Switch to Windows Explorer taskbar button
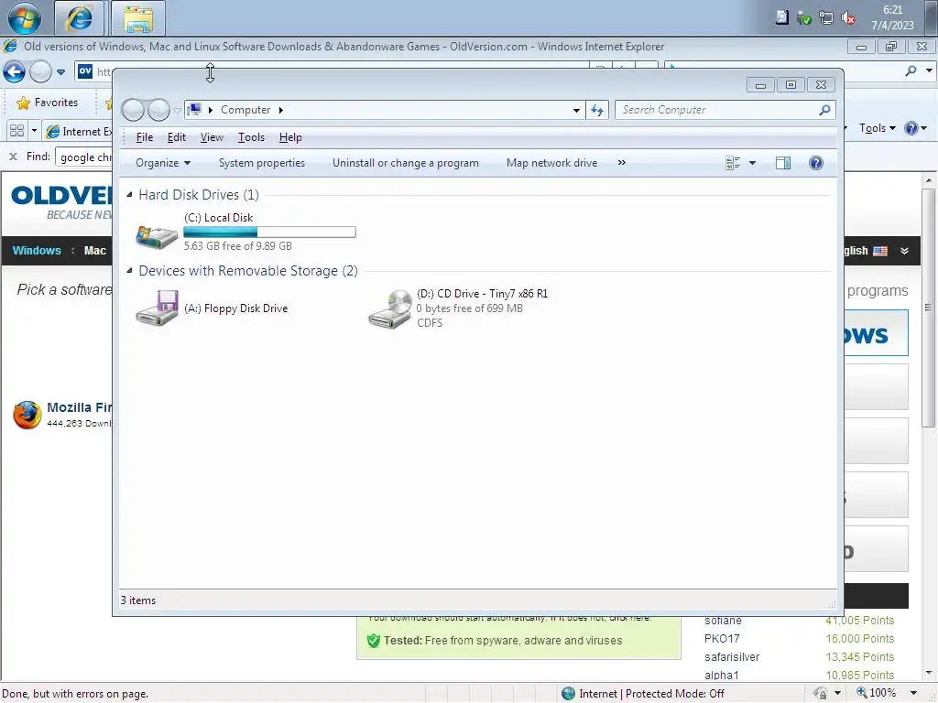Image resolution: width=938 pixels, height=703 pixels. (138, 17)
